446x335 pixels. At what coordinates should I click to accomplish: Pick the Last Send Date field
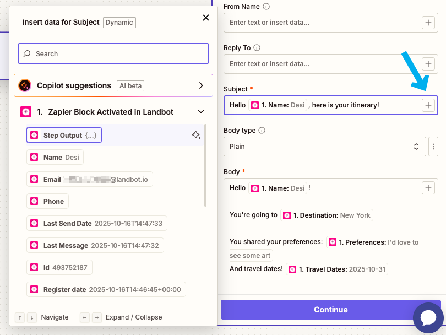tap(96, 223)
